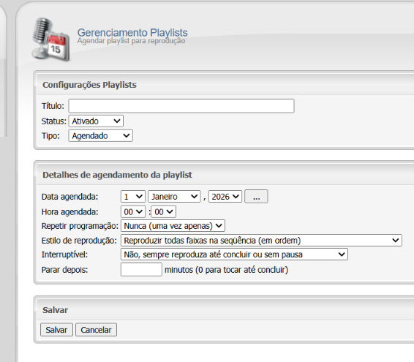Click the Data agendada label
The width and height of the screenshot is (414, 362).
pos(69,197)
